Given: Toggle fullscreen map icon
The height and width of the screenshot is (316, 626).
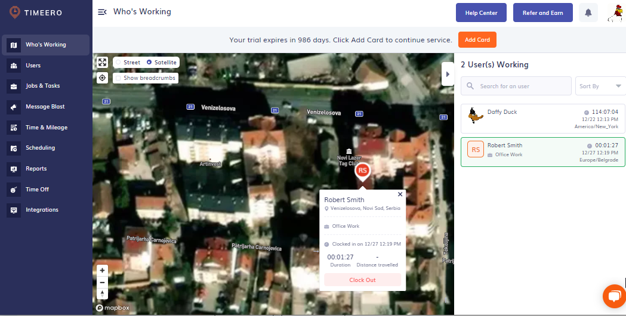Looking at the screenshot, I should (103, 62).
